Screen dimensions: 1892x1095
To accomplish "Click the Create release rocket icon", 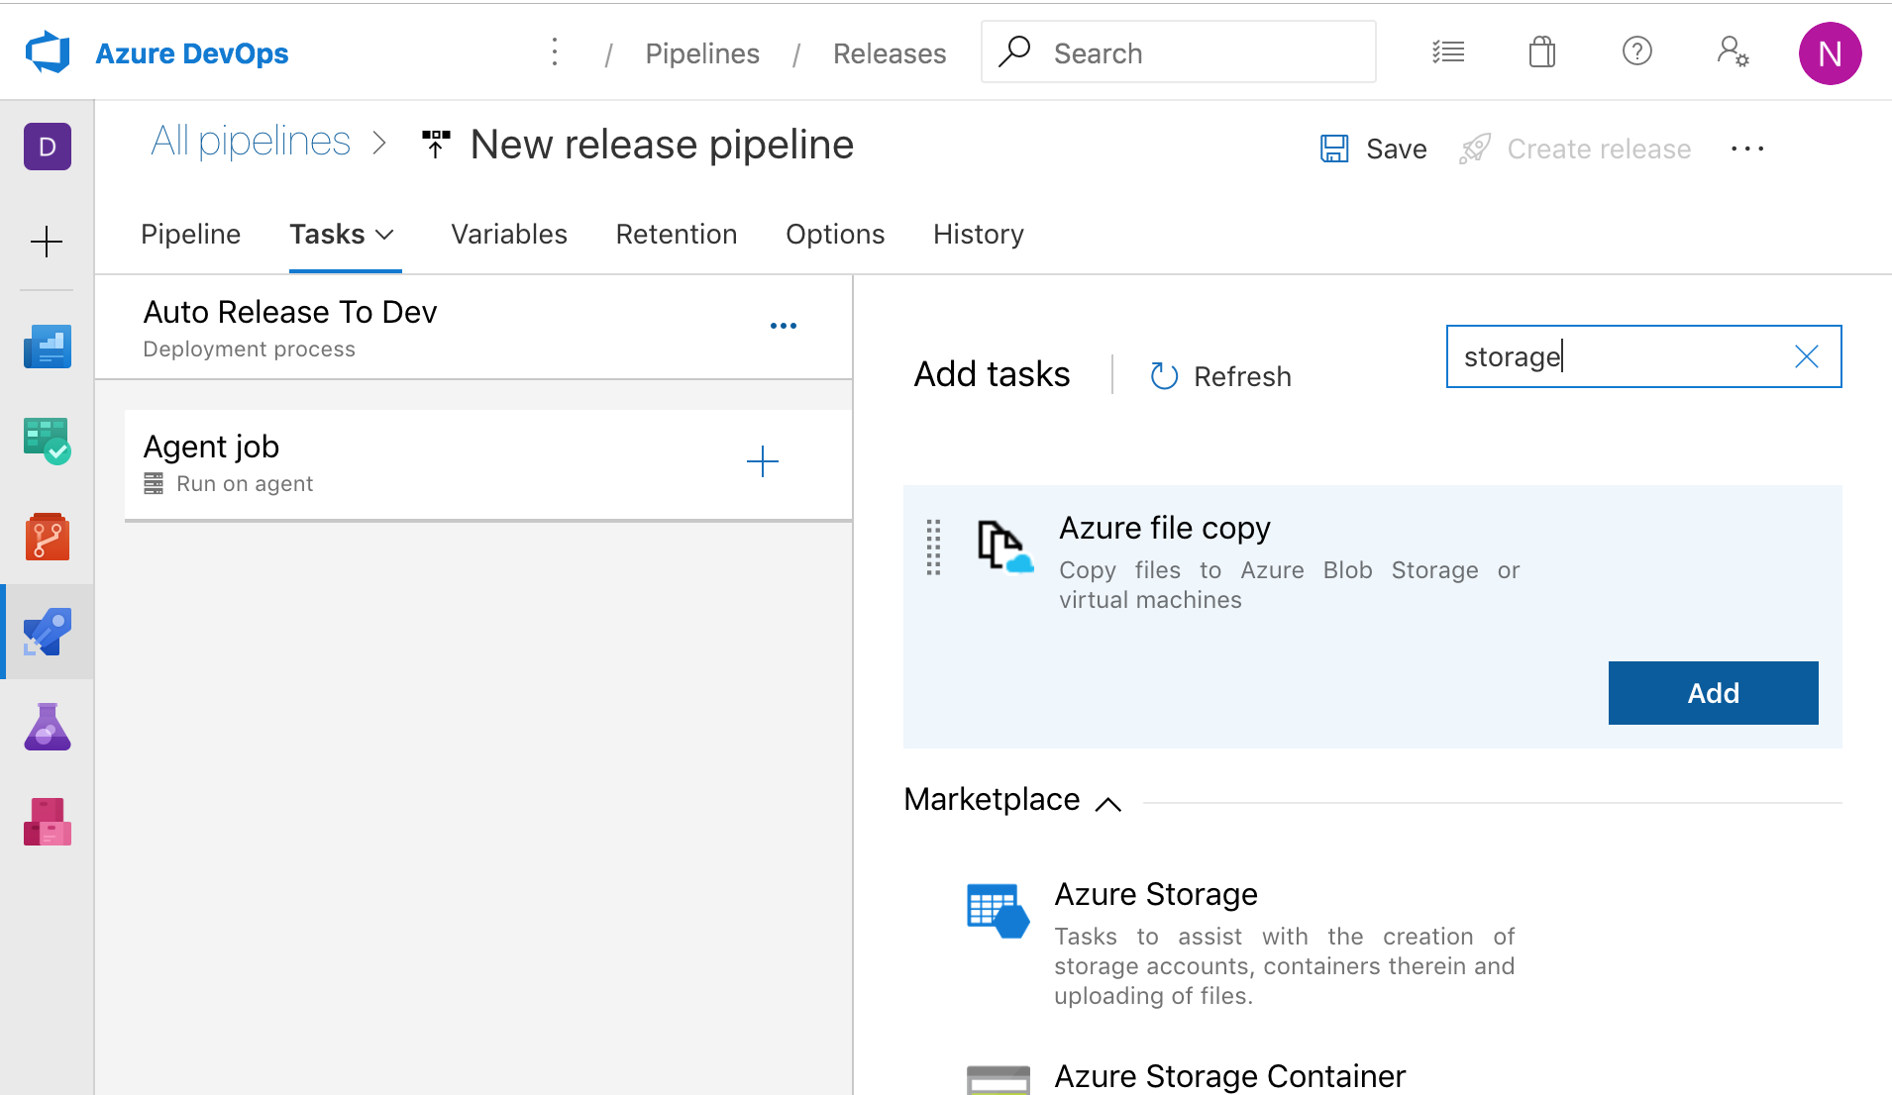I will pos(1475,149).
